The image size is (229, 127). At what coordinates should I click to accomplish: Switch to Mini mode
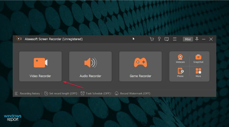pos(188,39)
